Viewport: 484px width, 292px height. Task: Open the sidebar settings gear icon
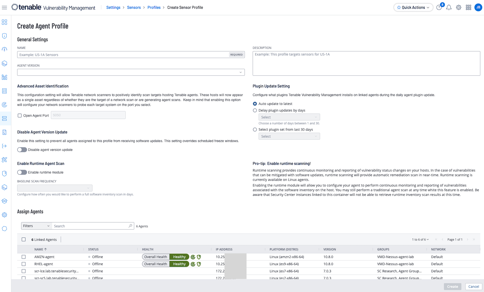coord(4,215)
